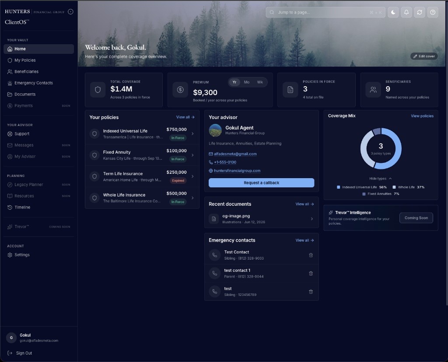Click the Whole Life legend color swatch

[x=394, y=187]
